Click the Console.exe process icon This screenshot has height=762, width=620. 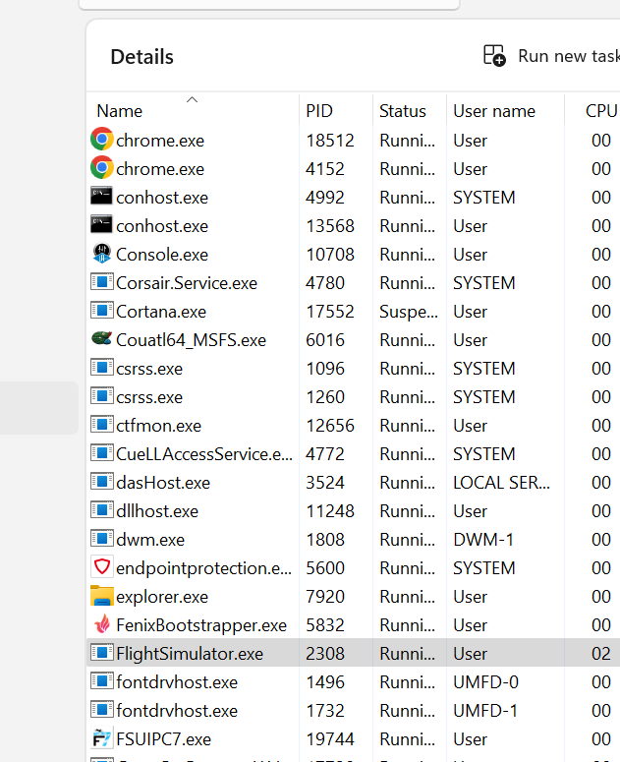point(101,255)
